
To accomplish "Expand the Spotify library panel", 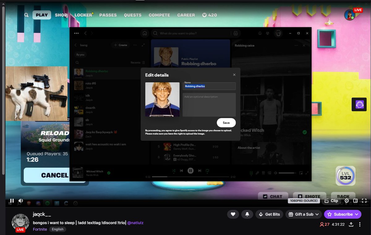I will click(x=143, y=45).
